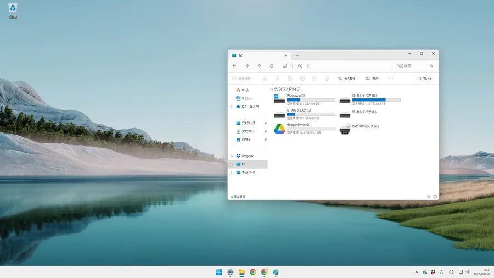Expand the Dropbox tree node
Screen dimensions: 494x278
click(232, 156)
